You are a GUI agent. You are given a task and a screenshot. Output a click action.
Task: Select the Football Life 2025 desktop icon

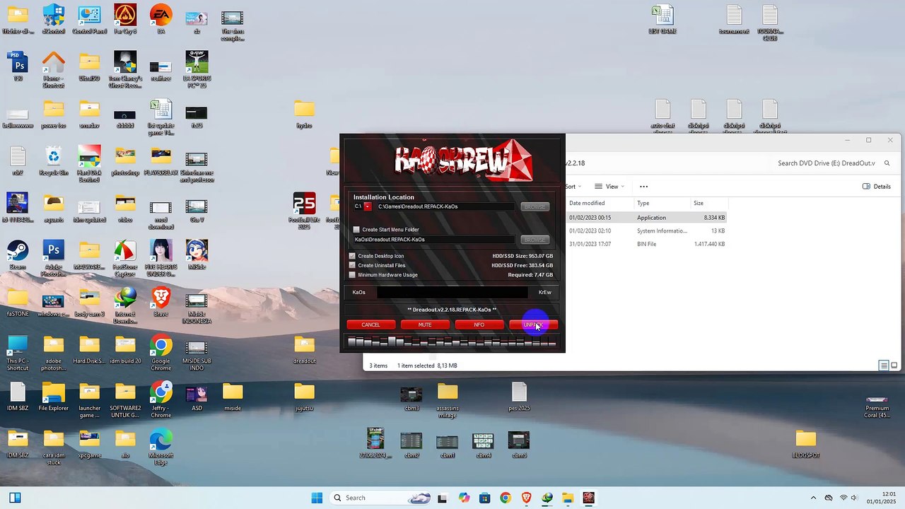click(x=304, y=211)
